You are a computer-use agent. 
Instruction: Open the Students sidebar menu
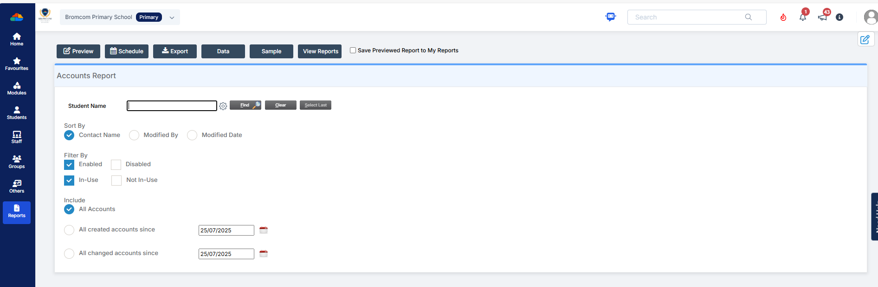coord(17,112)
